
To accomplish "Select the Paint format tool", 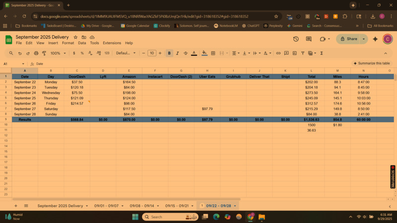I will point(44,53).
